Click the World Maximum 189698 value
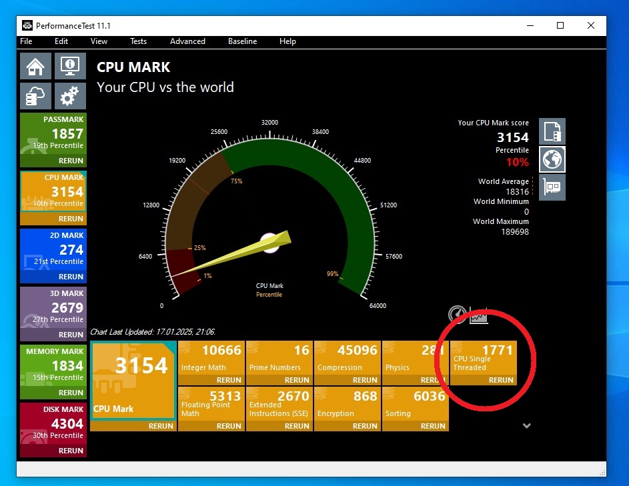 click(515, 232)
